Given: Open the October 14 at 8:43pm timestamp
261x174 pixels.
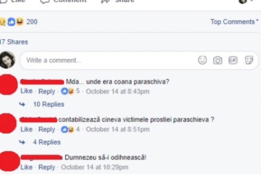Looking at the screenshot, I should pyautogui.click(x=118, y=91).
